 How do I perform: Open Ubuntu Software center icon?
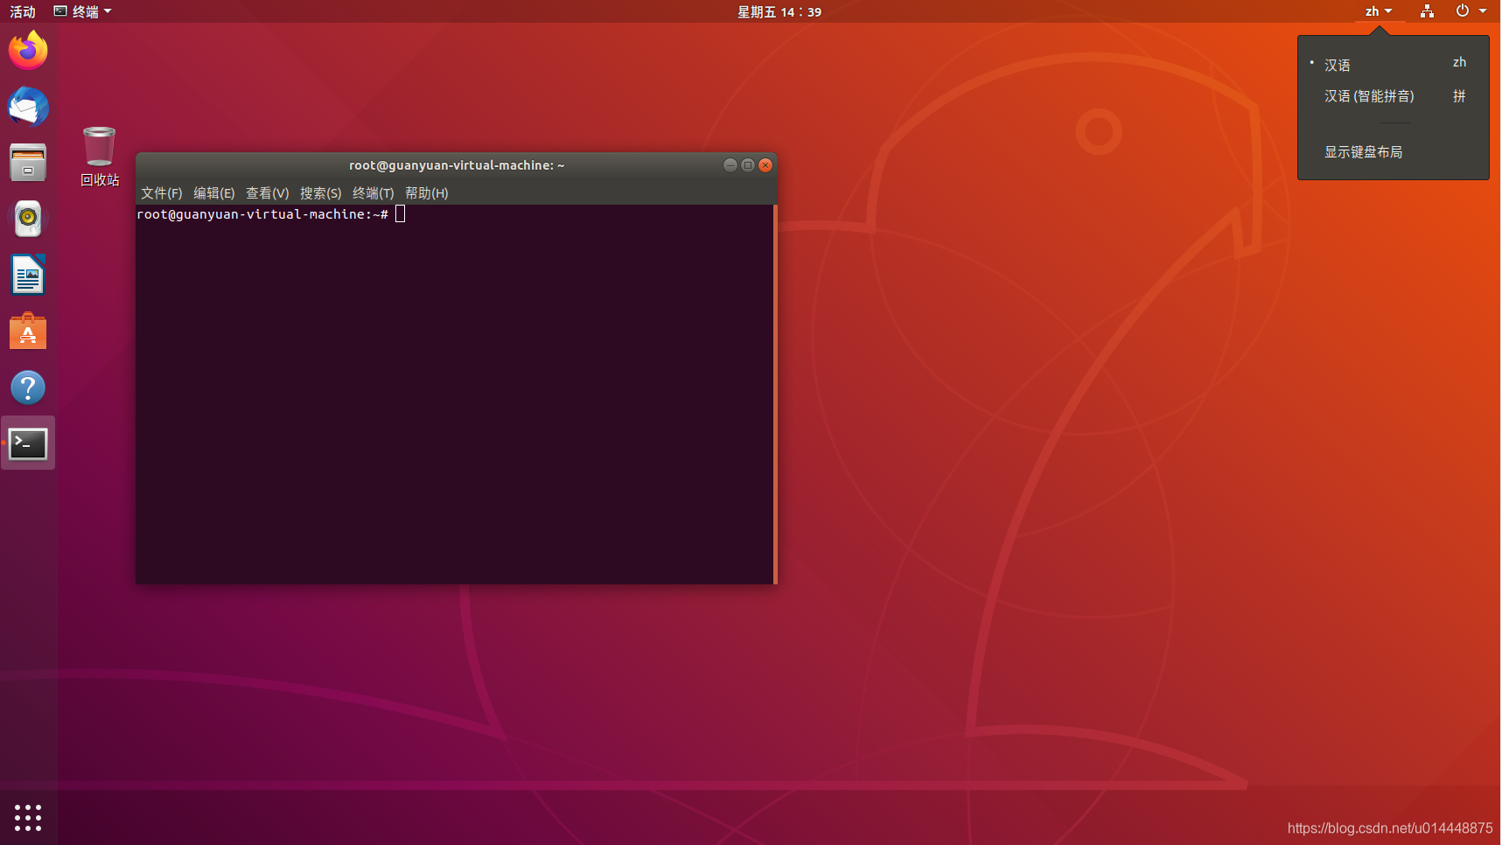tap(28, 332)
